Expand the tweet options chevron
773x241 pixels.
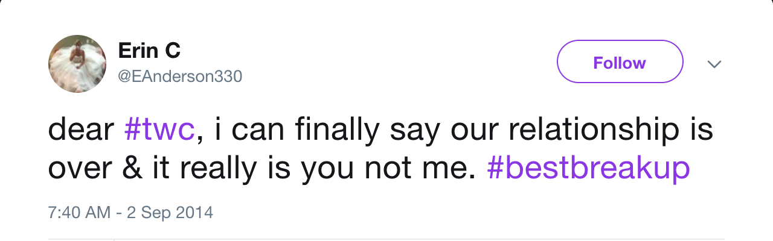714,64
